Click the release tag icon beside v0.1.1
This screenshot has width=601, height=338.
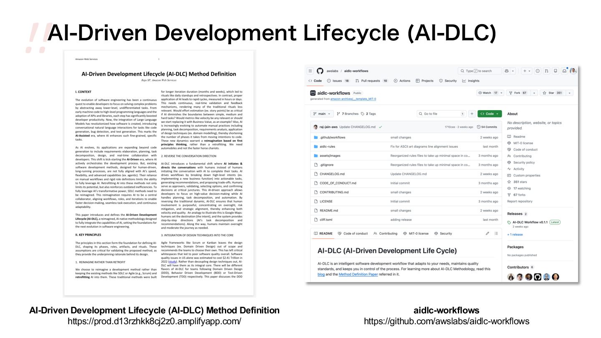pyautogui.click(x=509, y=222)
